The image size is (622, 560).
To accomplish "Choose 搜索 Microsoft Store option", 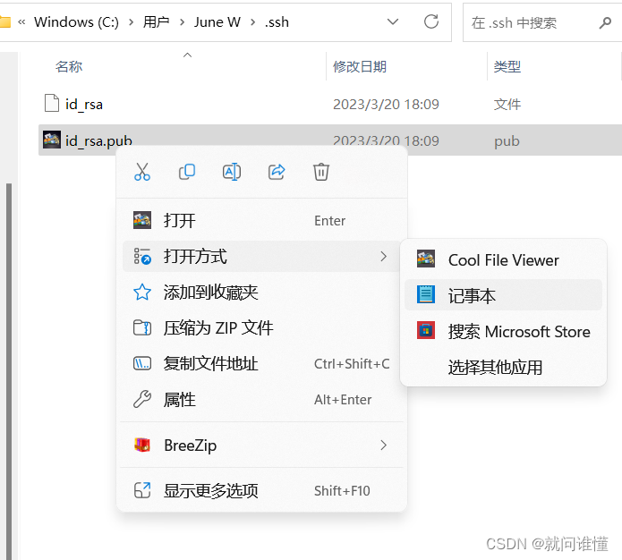I will 503,331.
